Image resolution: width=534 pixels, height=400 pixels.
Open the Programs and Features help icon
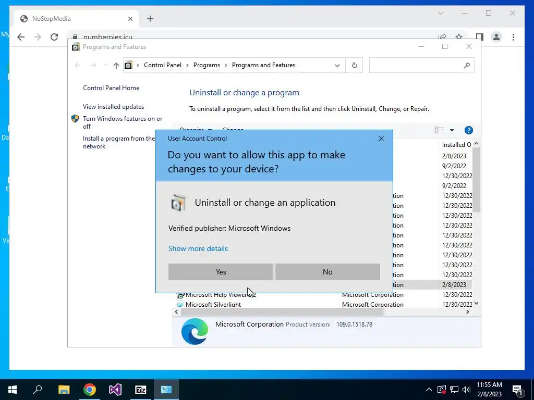[x=469, y=130]
